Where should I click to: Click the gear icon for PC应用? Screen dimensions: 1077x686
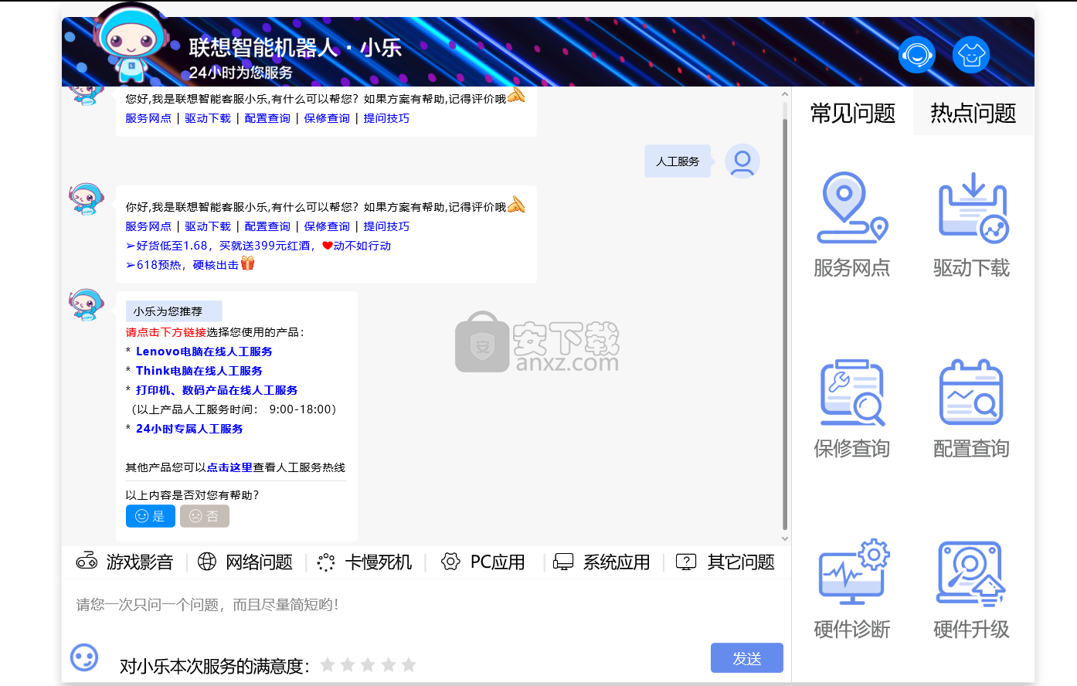[x=450, y=562]
